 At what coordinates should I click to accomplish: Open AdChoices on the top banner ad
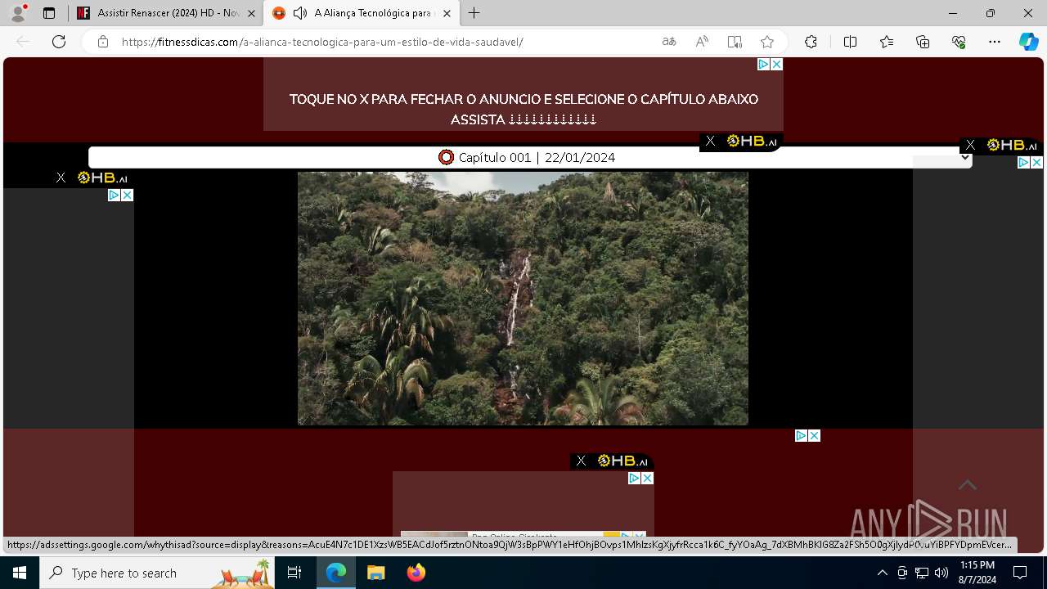click(764, 64)
